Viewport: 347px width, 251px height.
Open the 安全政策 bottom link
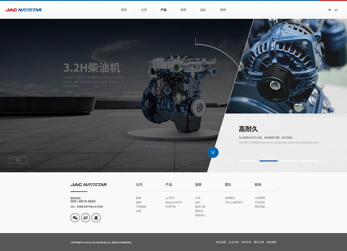pyautogui.click(x=234, y=242)
